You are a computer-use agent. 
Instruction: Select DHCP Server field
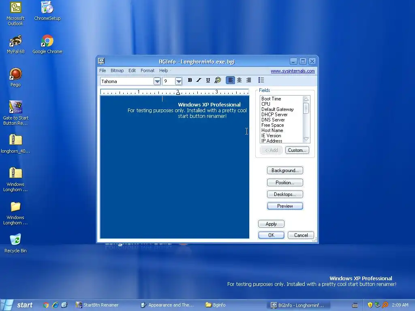pos(274,115)
